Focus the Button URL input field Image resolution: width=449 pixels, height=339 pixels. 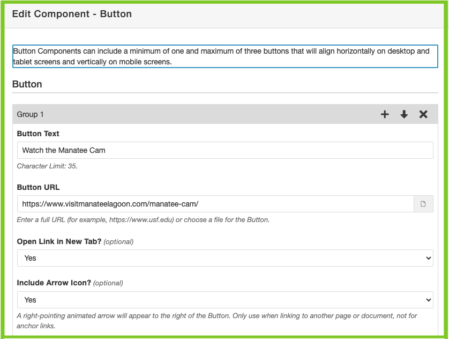coord(214,204)
